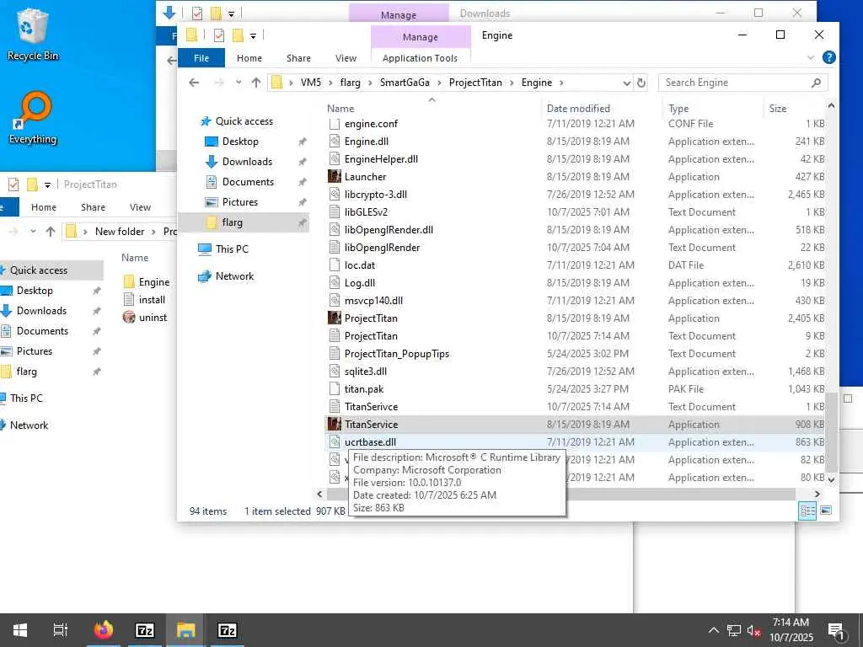863x647 pixels.
Task: Select the ProjectTitan application icon
Action: coord(334,318)
